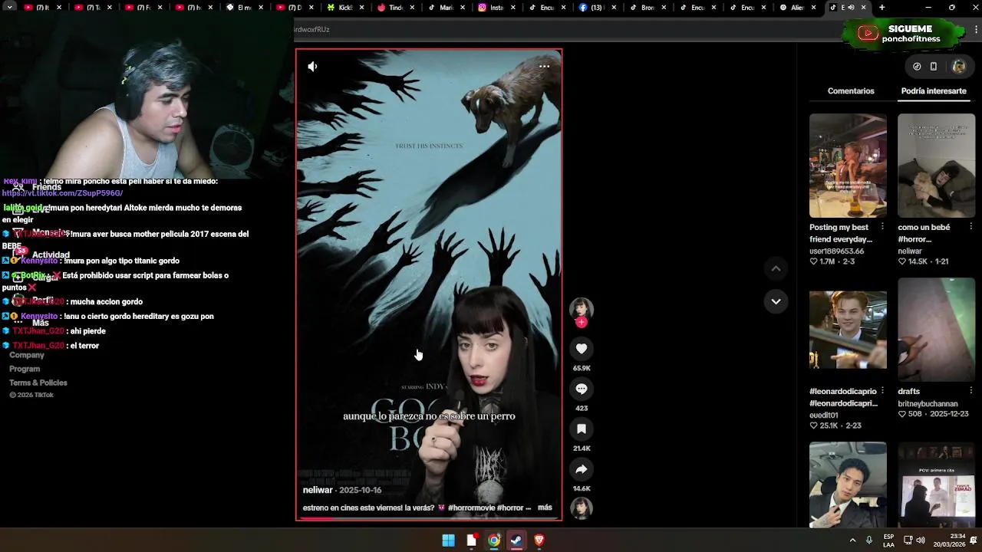
Task: Open the Program footer link
Action: [x=25, y=369]
